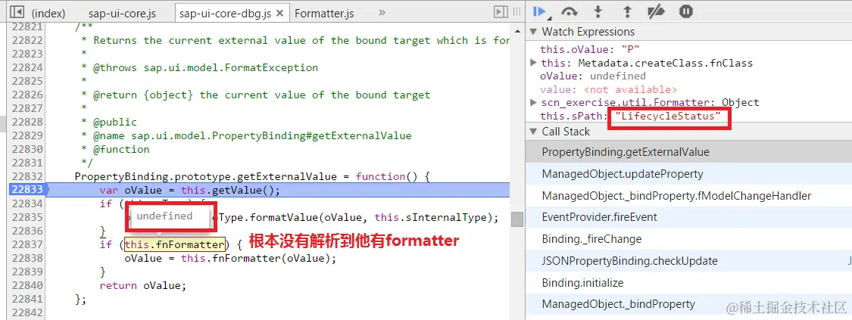Toggle the breakpoint on line 22833

pyautogui.click(x=27, y=190)
